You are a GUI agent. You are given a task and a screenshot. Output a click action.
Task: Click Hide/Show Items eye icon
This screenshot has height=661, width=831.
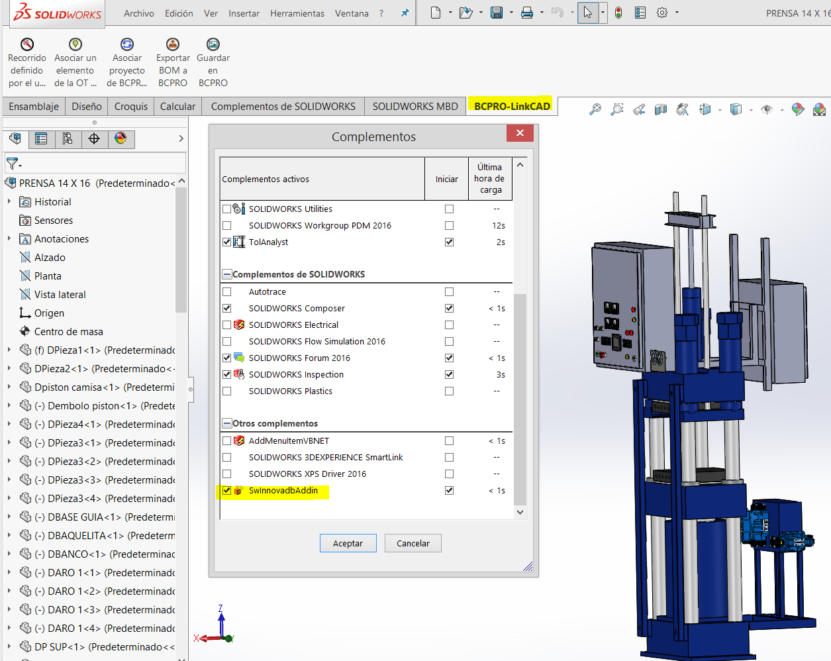[x=767, y=109]
